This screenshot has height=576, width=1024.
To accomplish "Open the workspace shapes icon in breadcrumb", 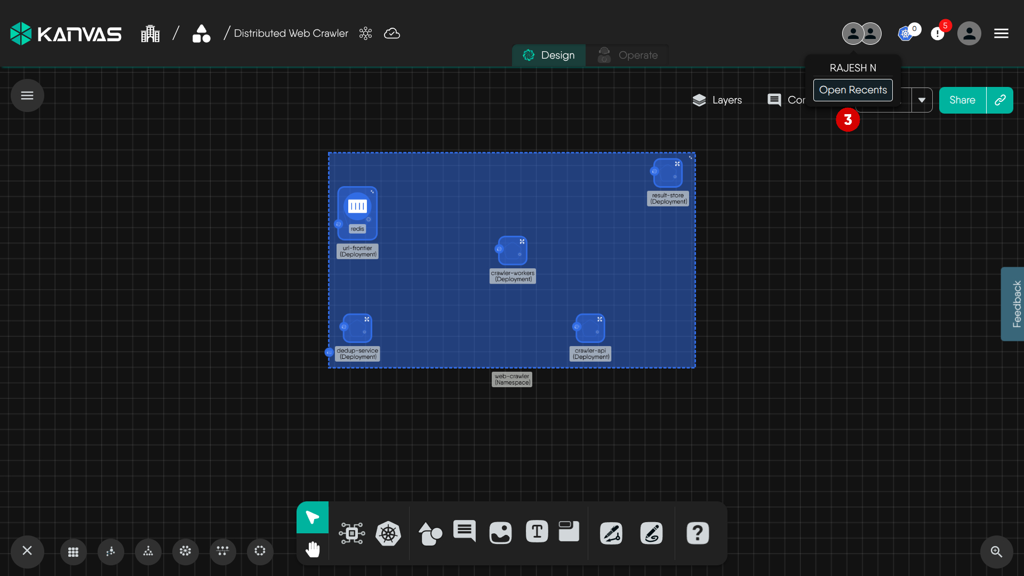I will [x=202, y=34].
